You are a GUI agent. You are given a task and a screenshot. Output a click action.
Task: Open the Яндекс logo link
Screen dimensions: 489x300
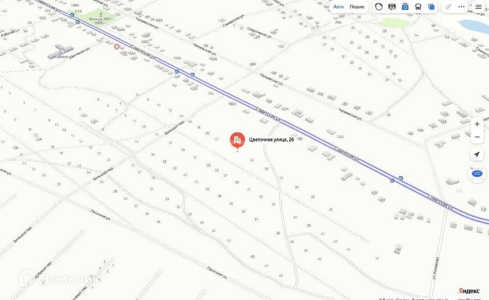pyautogui.click(x=469, y=291)
